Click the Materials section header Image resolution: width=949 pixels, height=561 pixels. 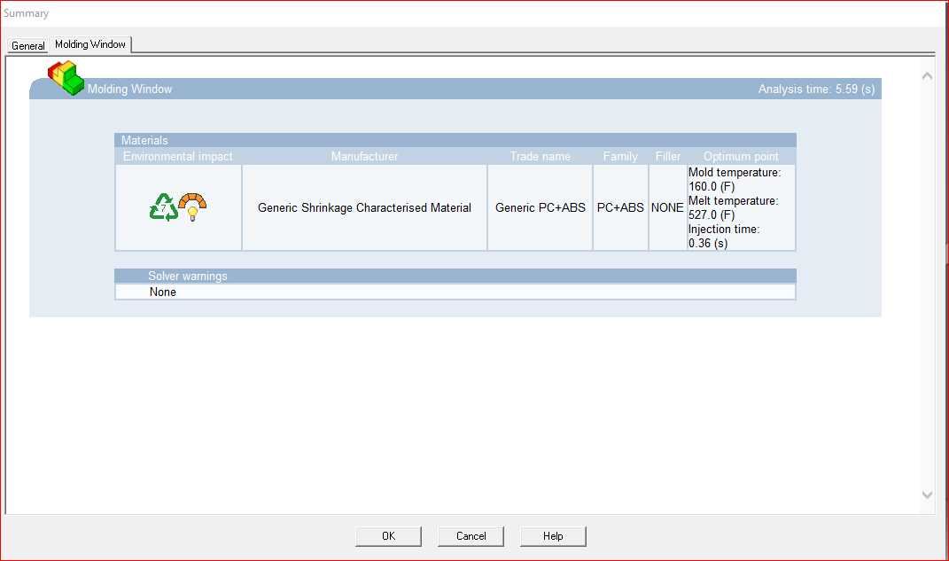pos(455,140)
